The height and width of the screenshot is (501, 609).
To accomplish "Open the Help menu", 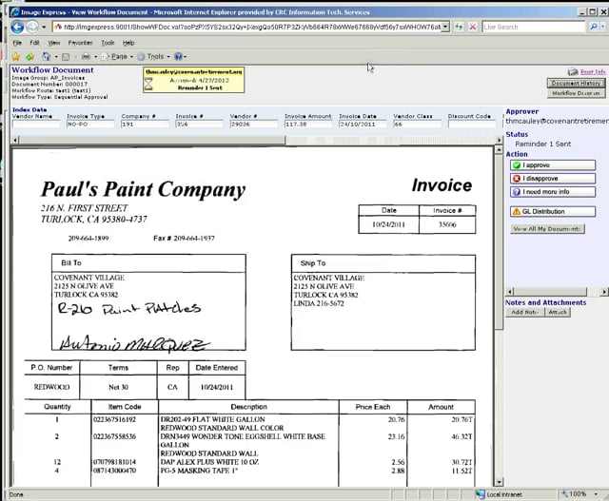I will [x=128, y=43].
